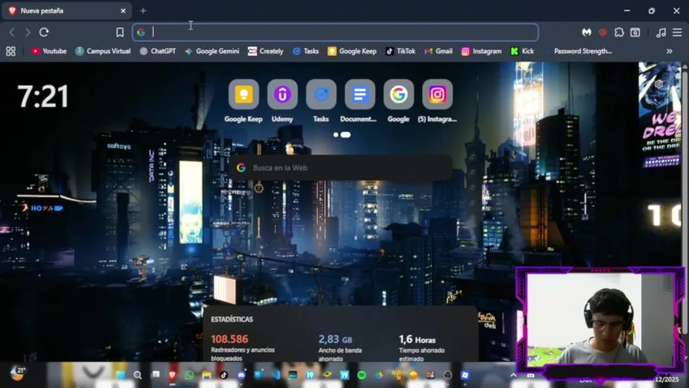Expand the hidden bookmarks chevron

pos(670,51)
